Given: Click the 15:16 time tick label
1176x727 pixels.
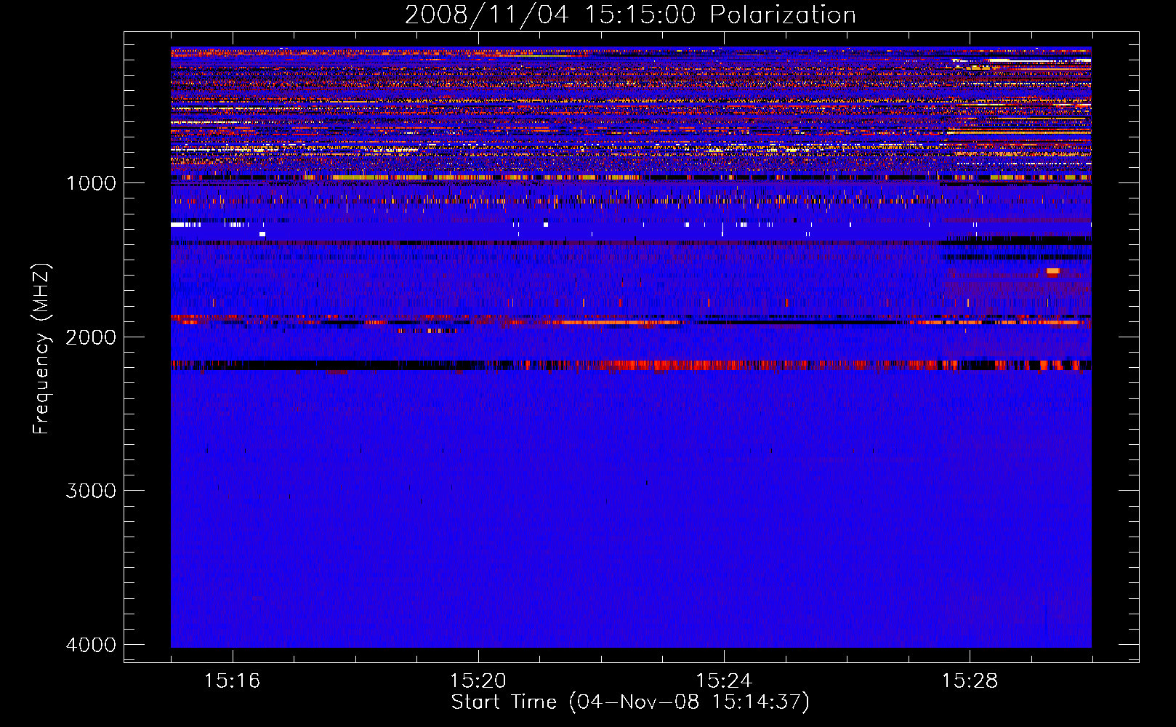Looking at the screenshot, I should click(232, 680).
